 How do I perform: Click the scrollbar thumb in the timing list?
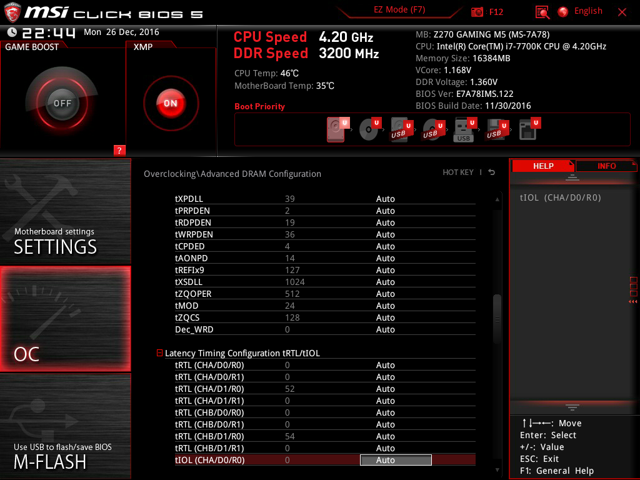pyautogui.click(x=497, y=319)
